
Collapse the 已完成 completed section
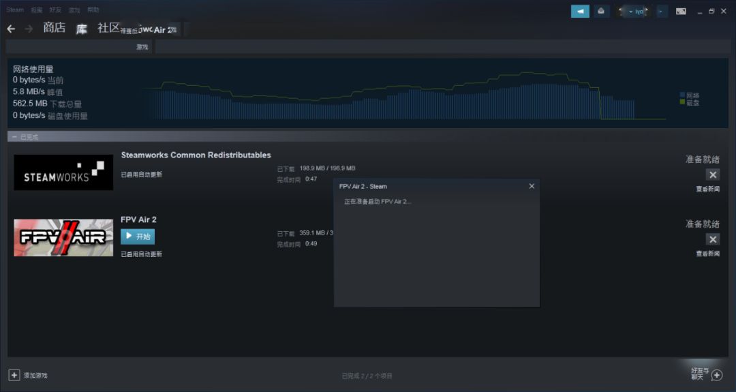point(14,137)
